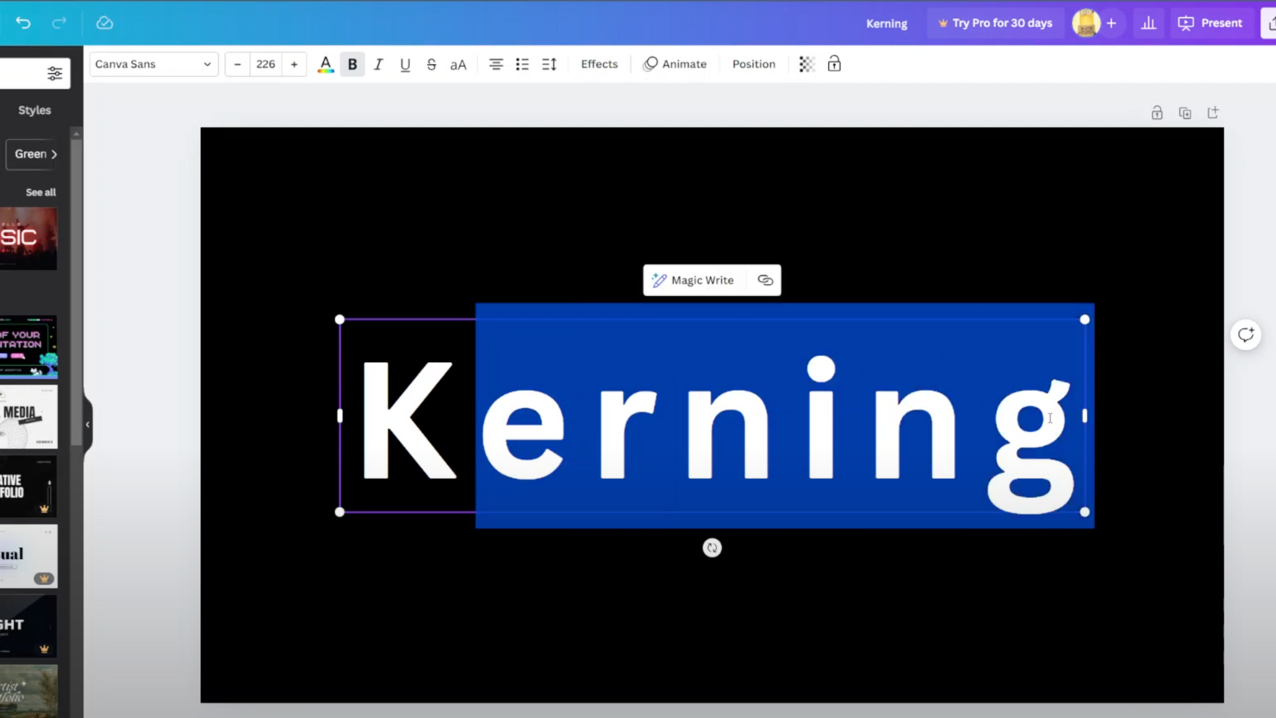Click See all templates link
Viewport: 1276px width, 718px height.
coord(40,193)
